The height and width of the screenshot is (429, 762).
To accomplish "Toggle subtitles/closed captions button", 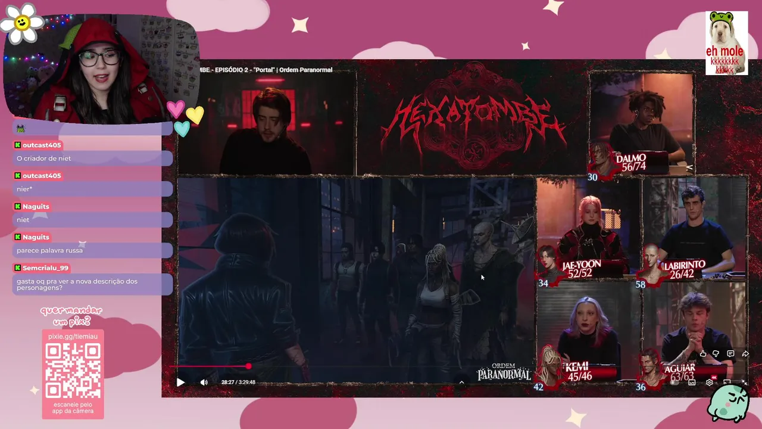I will (x=692, y=383).
